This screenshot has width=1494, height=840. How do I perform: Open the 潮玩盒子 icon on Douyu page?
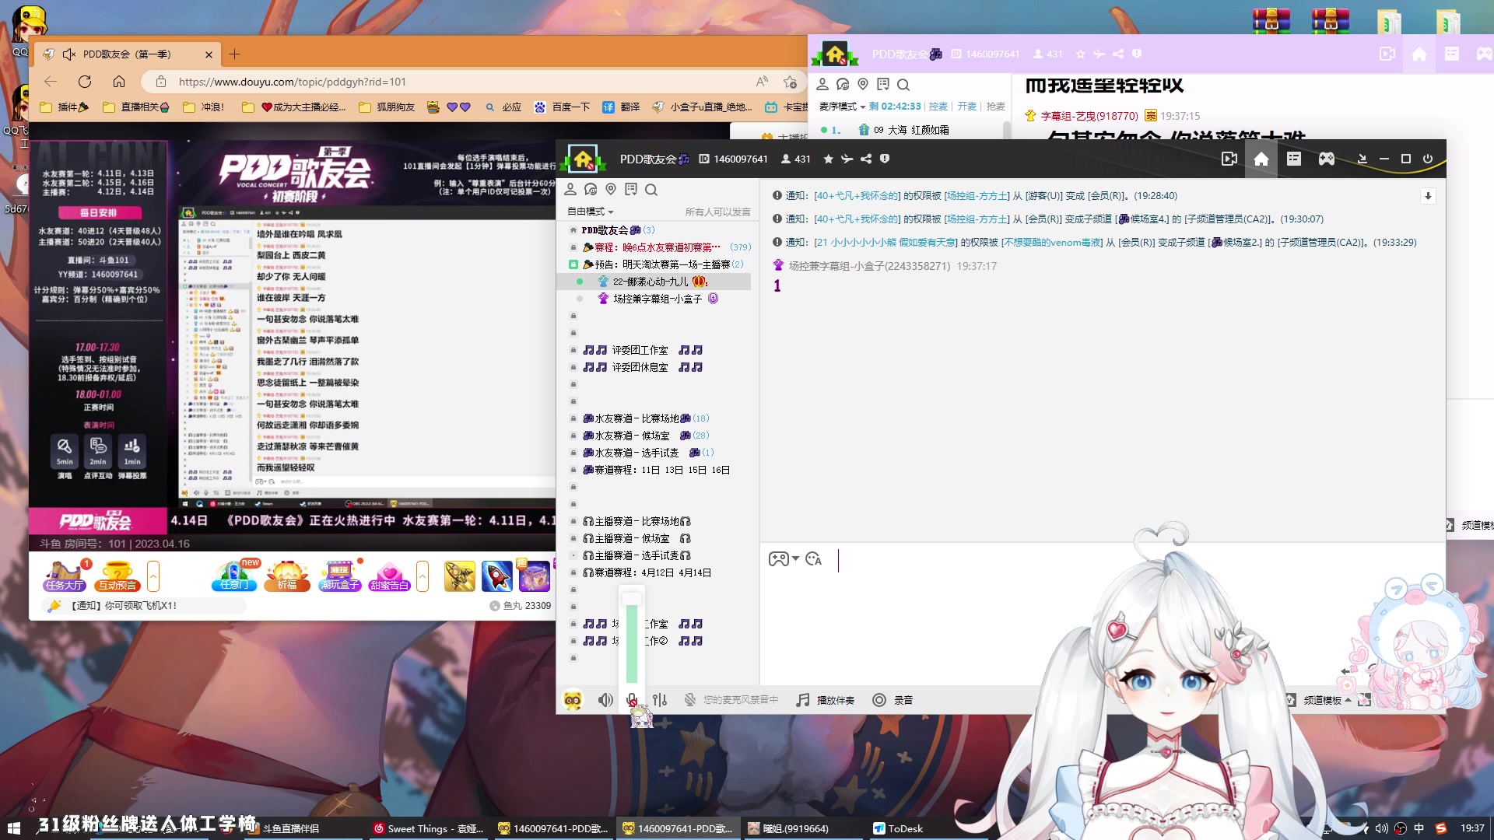pyautogui.click(x=338, y=576)
